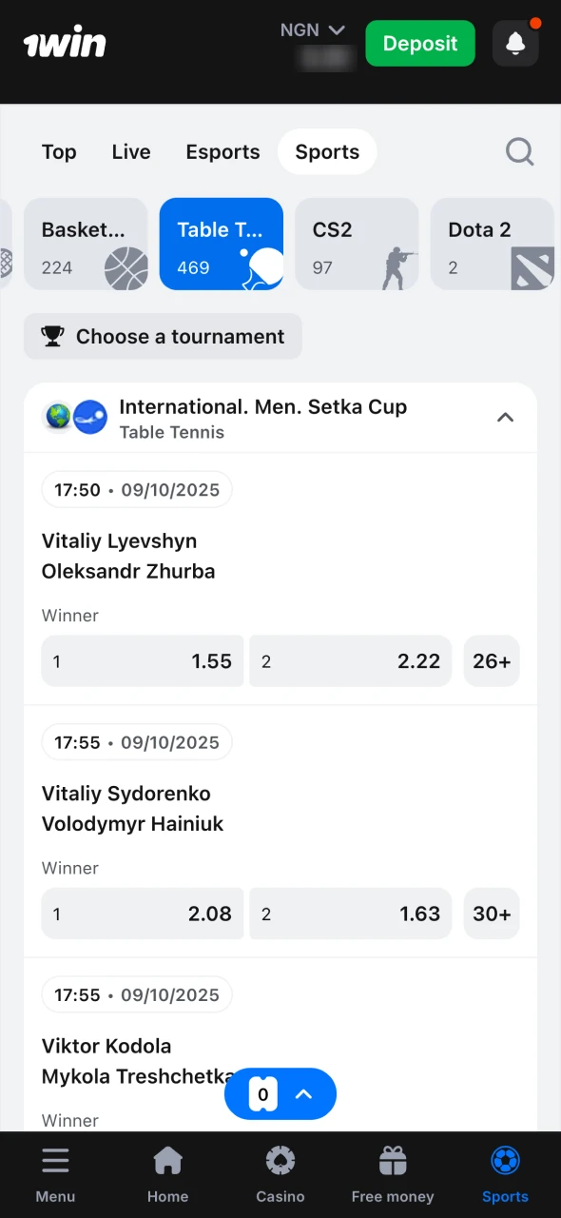
Task: Show 26+ extra markets for the first match
Action: point(492,660)
